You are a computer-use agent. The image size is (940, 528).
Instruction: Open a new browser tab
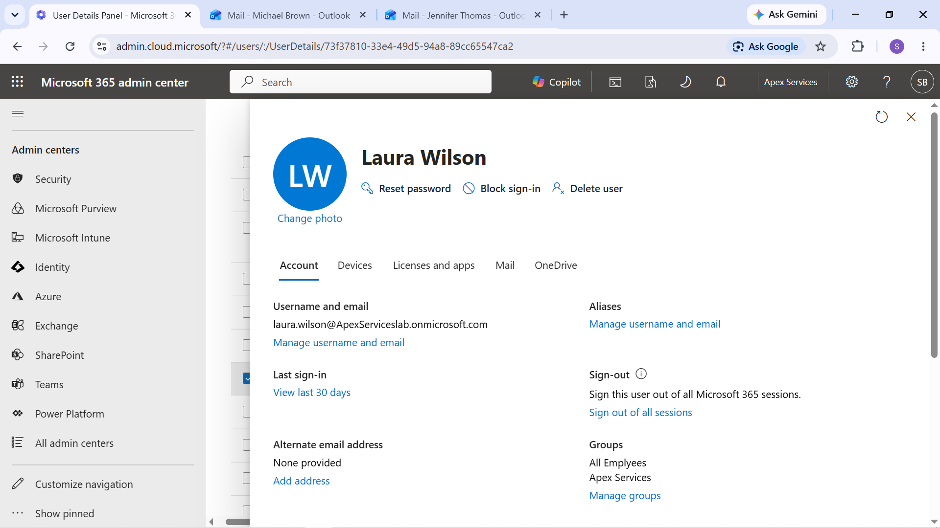coord(564,15)
